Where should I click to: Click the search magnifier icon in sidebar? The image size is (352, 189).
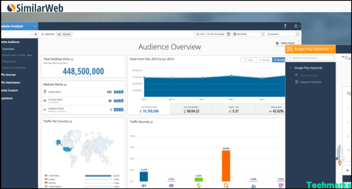(36, 34)
